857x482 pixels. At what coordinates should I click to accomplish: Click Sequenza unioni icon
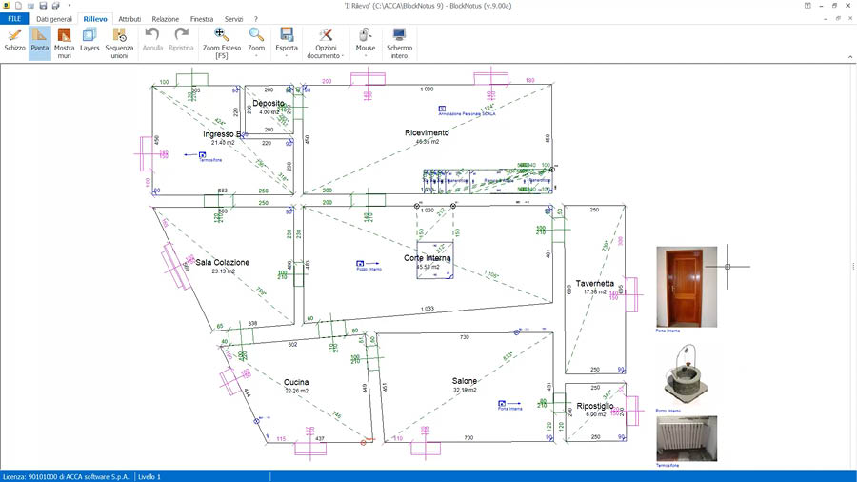[119, 43]
